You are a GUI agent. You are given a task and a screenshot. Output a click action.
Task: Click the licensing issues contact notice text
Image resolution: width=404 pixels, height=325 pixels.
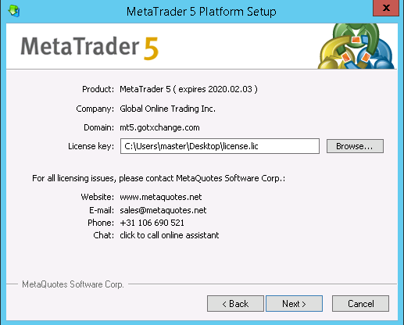pyautogui.click(x=159, y=178)
